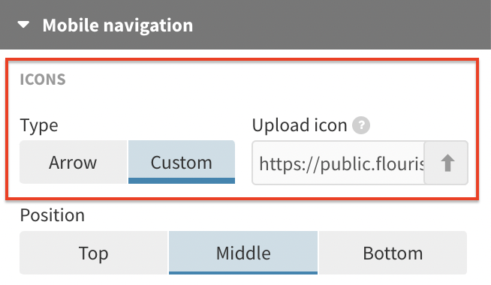Image resolution: width=491 pixels, height=285 pixels.
Task: Collapse the Mobile navigation section triangle
Action: click(x=23, y=25)
